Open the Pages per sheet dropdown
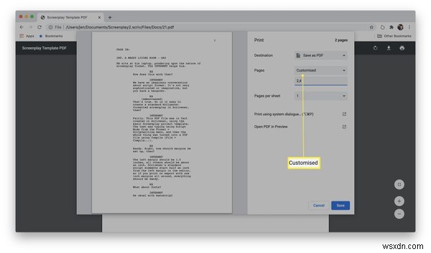This screenshot has height=253, width=431. point(321,96)
